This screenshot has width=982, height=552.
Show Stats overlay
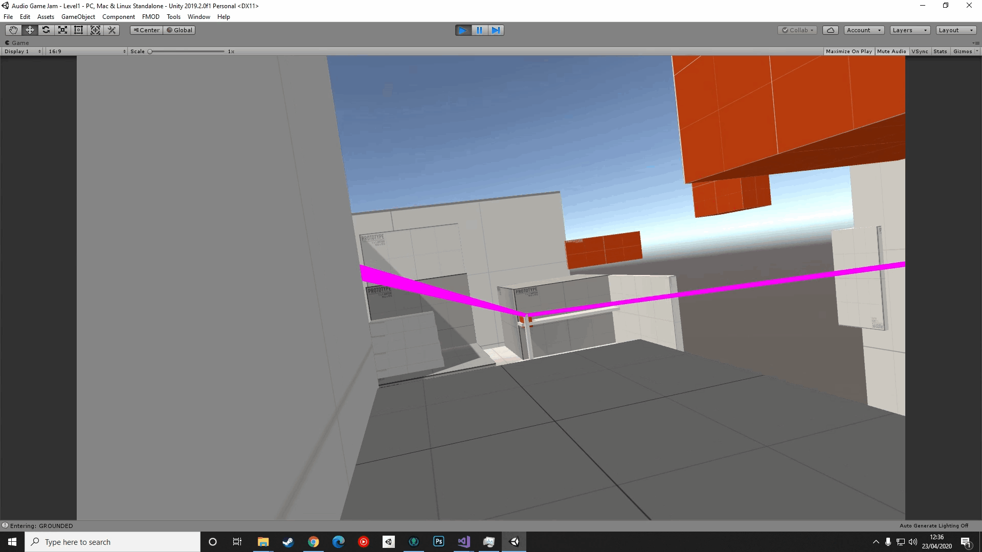(x=940, y=51)
